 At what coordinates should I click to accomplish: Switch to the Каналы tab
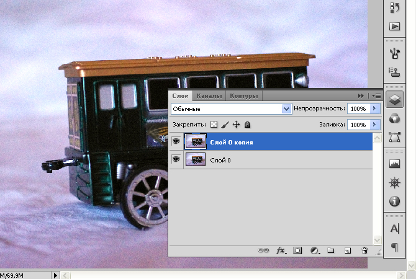pyautogui.click(x=209, y=96)
